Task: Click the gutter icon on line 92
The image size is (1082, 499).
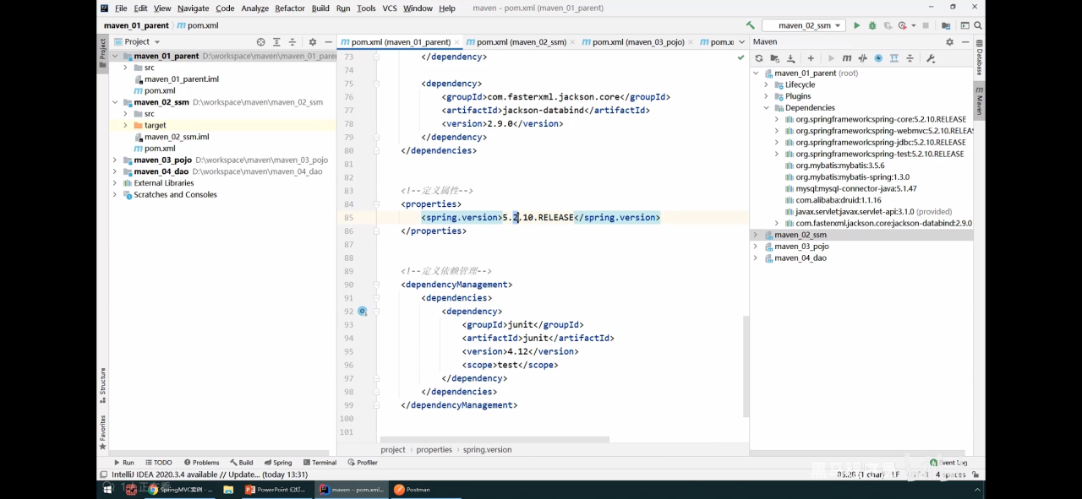Action: pyautogui.click(x=362, y=312)
